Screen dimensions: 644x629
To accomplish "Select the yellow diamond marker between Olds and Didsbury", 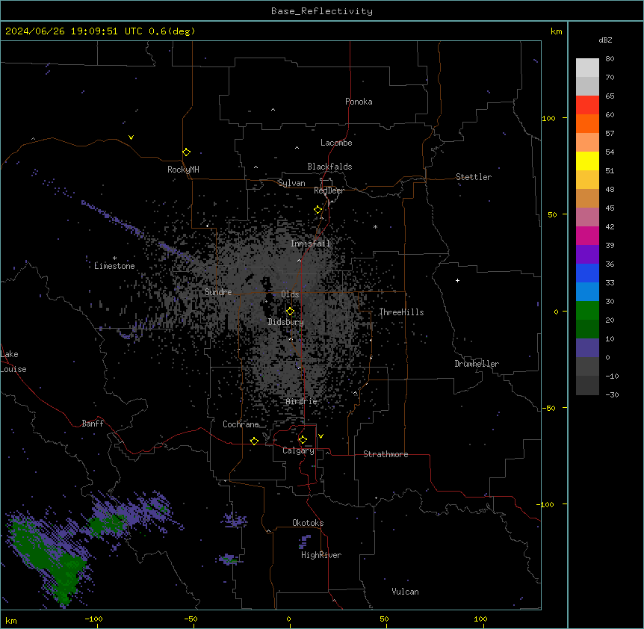I will [x=290, y=312].
